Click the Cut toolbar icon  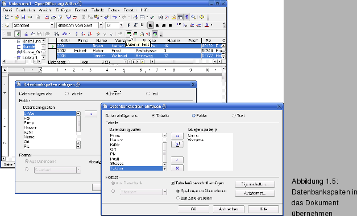(x=84, y=17)
